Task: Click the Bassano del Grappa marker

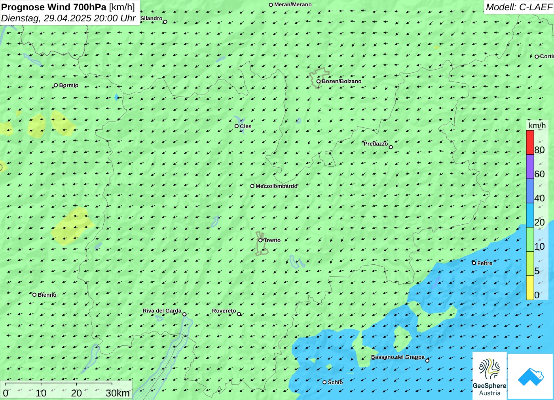Action: coord(427,360)
